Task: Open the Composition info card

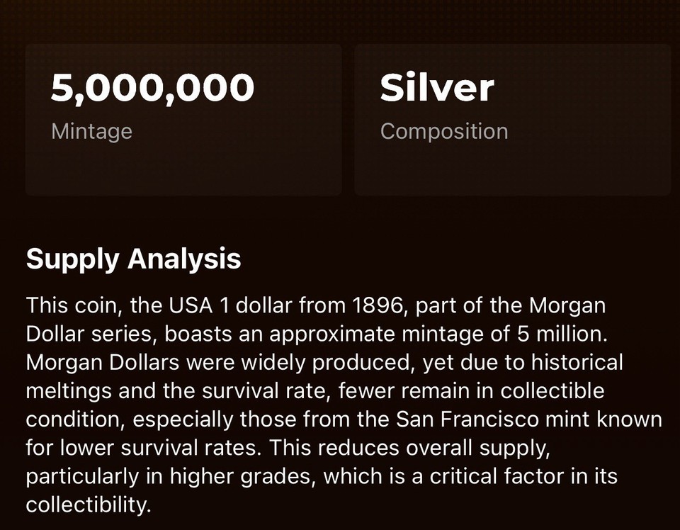Action: click(x=513, y=120)
